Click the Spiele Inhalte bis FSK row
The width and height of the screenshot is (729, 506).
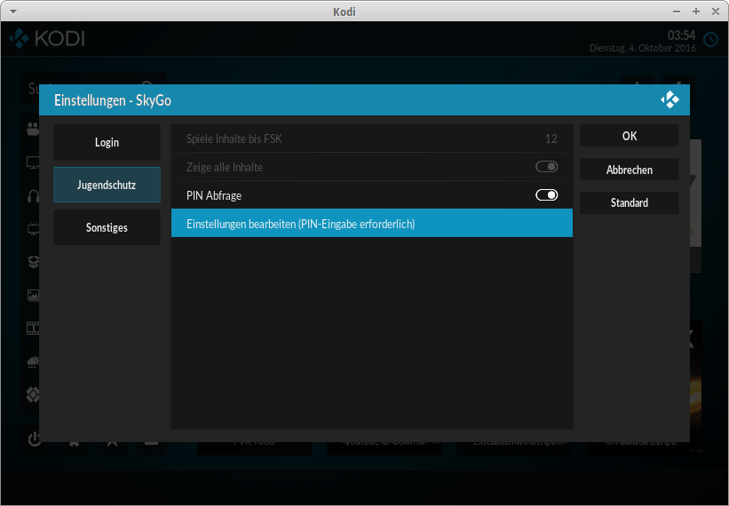(372, 138)
